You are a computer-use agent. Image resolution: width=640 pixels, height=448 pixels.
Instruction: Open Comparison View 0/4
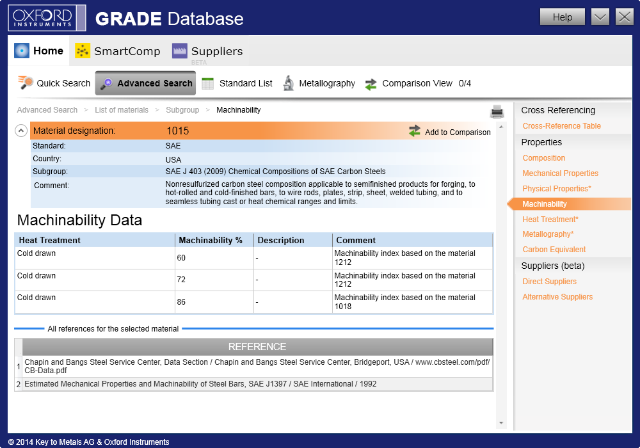tap(417, 83)
